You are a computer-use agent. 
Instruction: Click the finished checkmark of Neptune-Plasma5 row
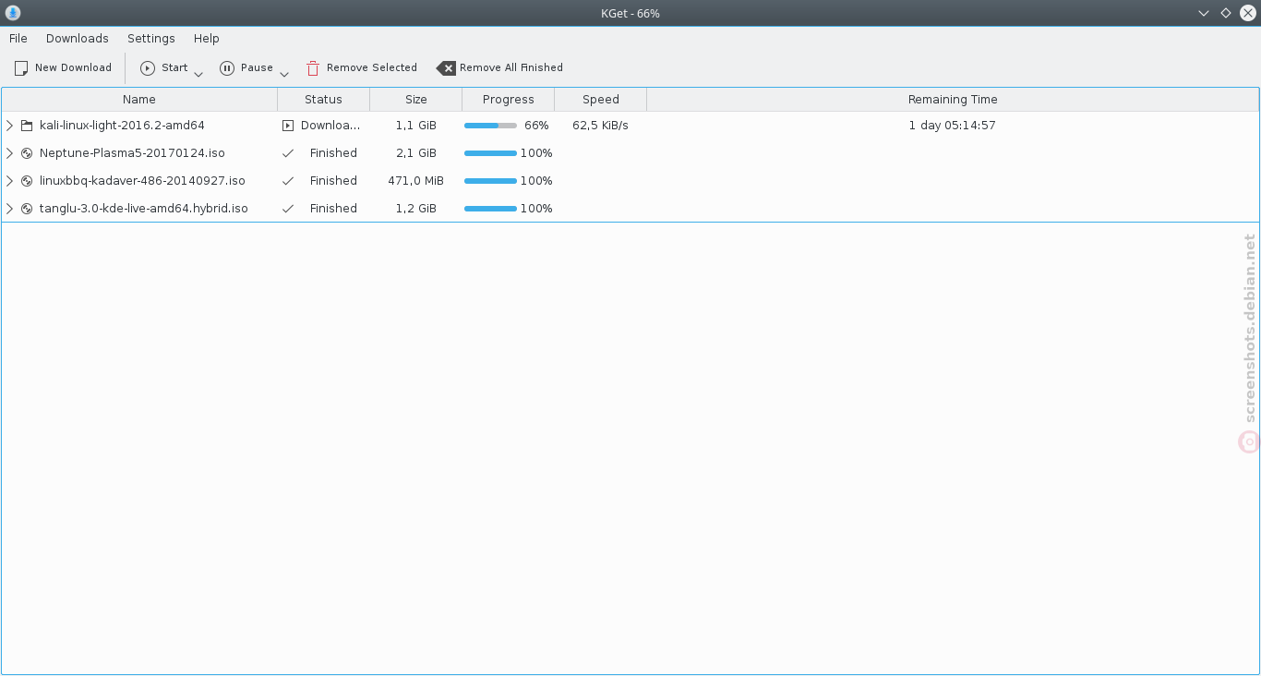pos(288,153)
